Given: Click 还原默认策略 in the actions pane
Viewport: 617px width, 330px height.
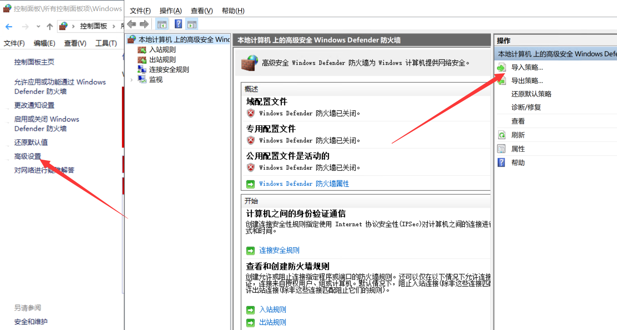Looking at the screenshot, I should click(531, 94).
